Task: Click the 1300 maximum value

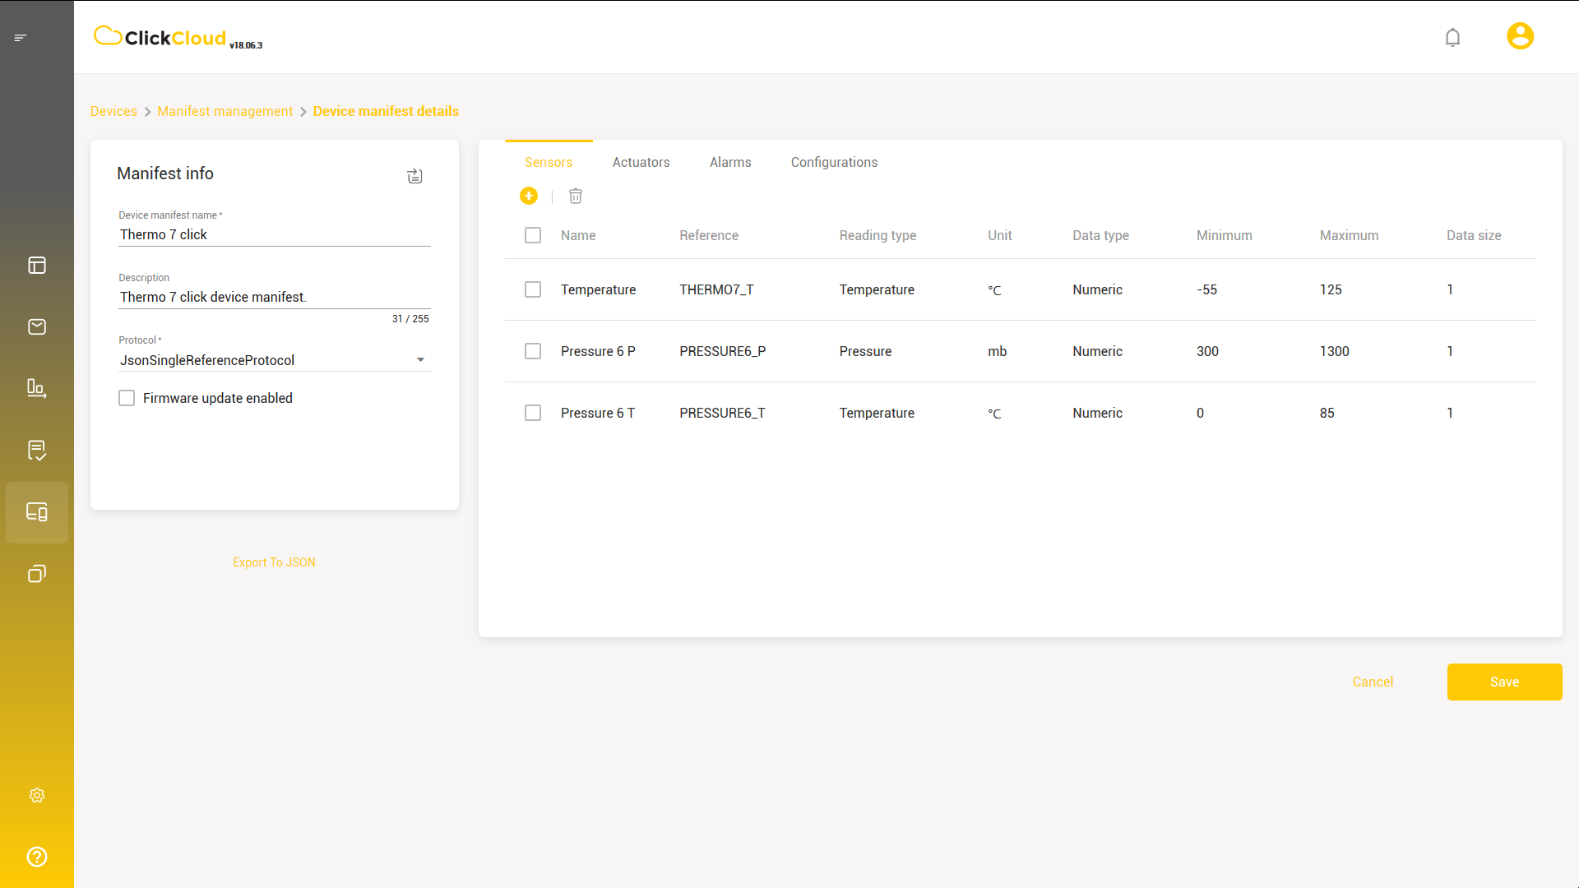Action: click(1334, 351)
